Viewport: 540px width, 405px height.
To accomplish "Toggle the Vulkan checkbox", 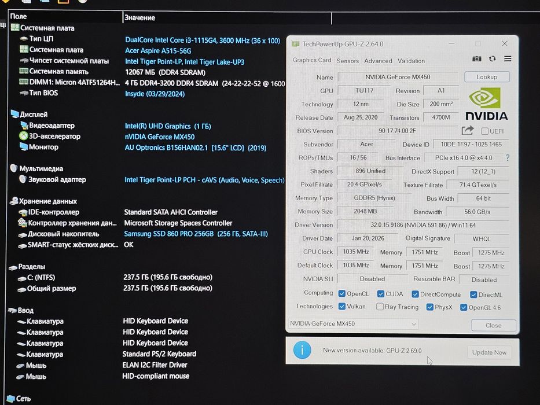I will pos(341,306).
